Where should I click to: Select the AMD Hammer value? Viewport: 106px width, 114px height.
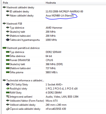(54, 28)
